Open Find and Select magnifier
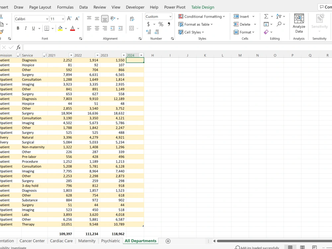The height and width of the screenshot is (249, 332). (279, 24)
